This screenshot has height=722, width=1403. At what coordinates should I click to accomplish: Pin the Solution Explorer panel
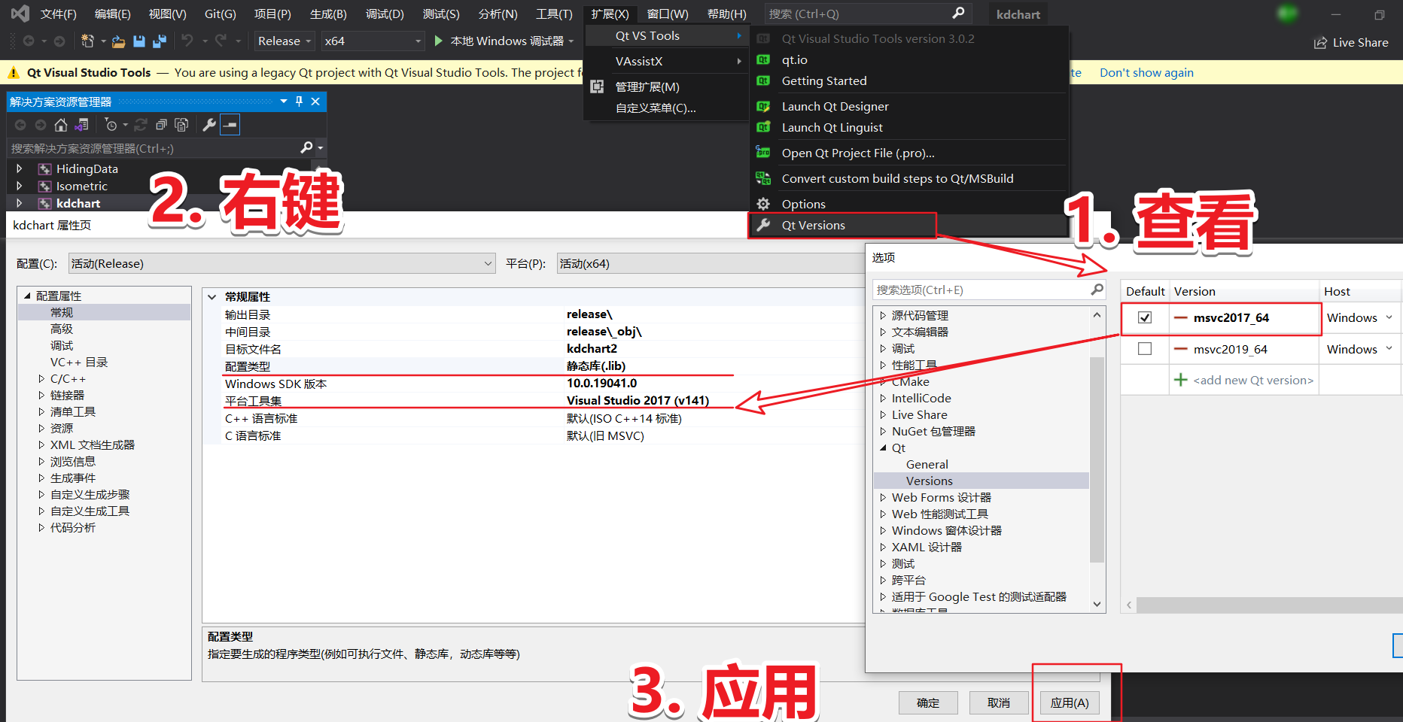point(299,101)
